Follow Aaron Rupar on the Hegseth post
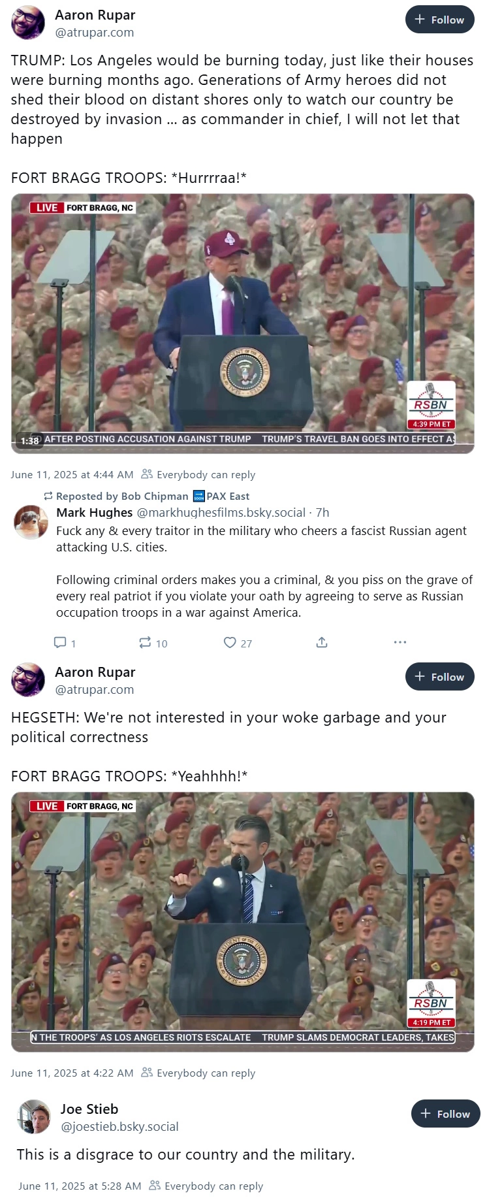 pyautogui.click(x=439, y=677)
